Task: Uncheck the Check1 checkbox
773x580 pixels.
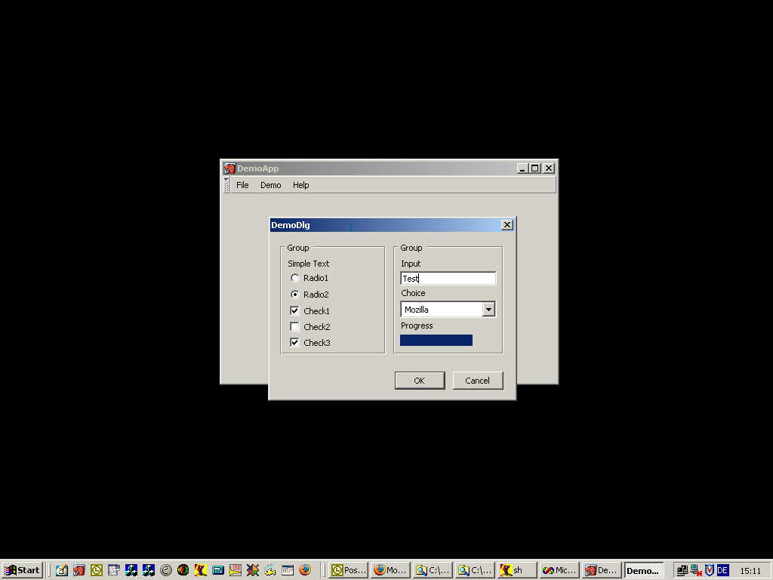Action: pos(295,310)
